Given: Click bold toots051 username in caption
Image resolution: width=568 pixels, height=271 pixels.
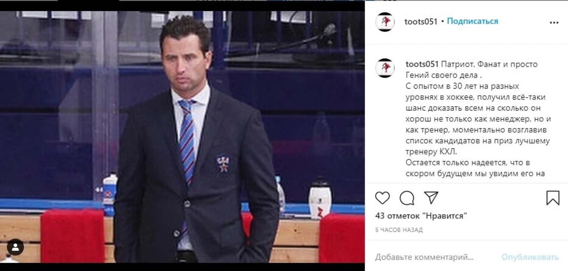Looking at the screenshot, I should click(x=422, y=64).
